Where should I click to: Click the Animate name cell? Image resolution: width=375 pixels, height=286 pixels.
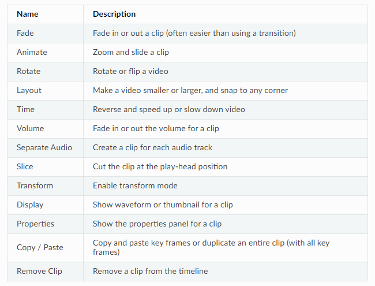(45, 53)
